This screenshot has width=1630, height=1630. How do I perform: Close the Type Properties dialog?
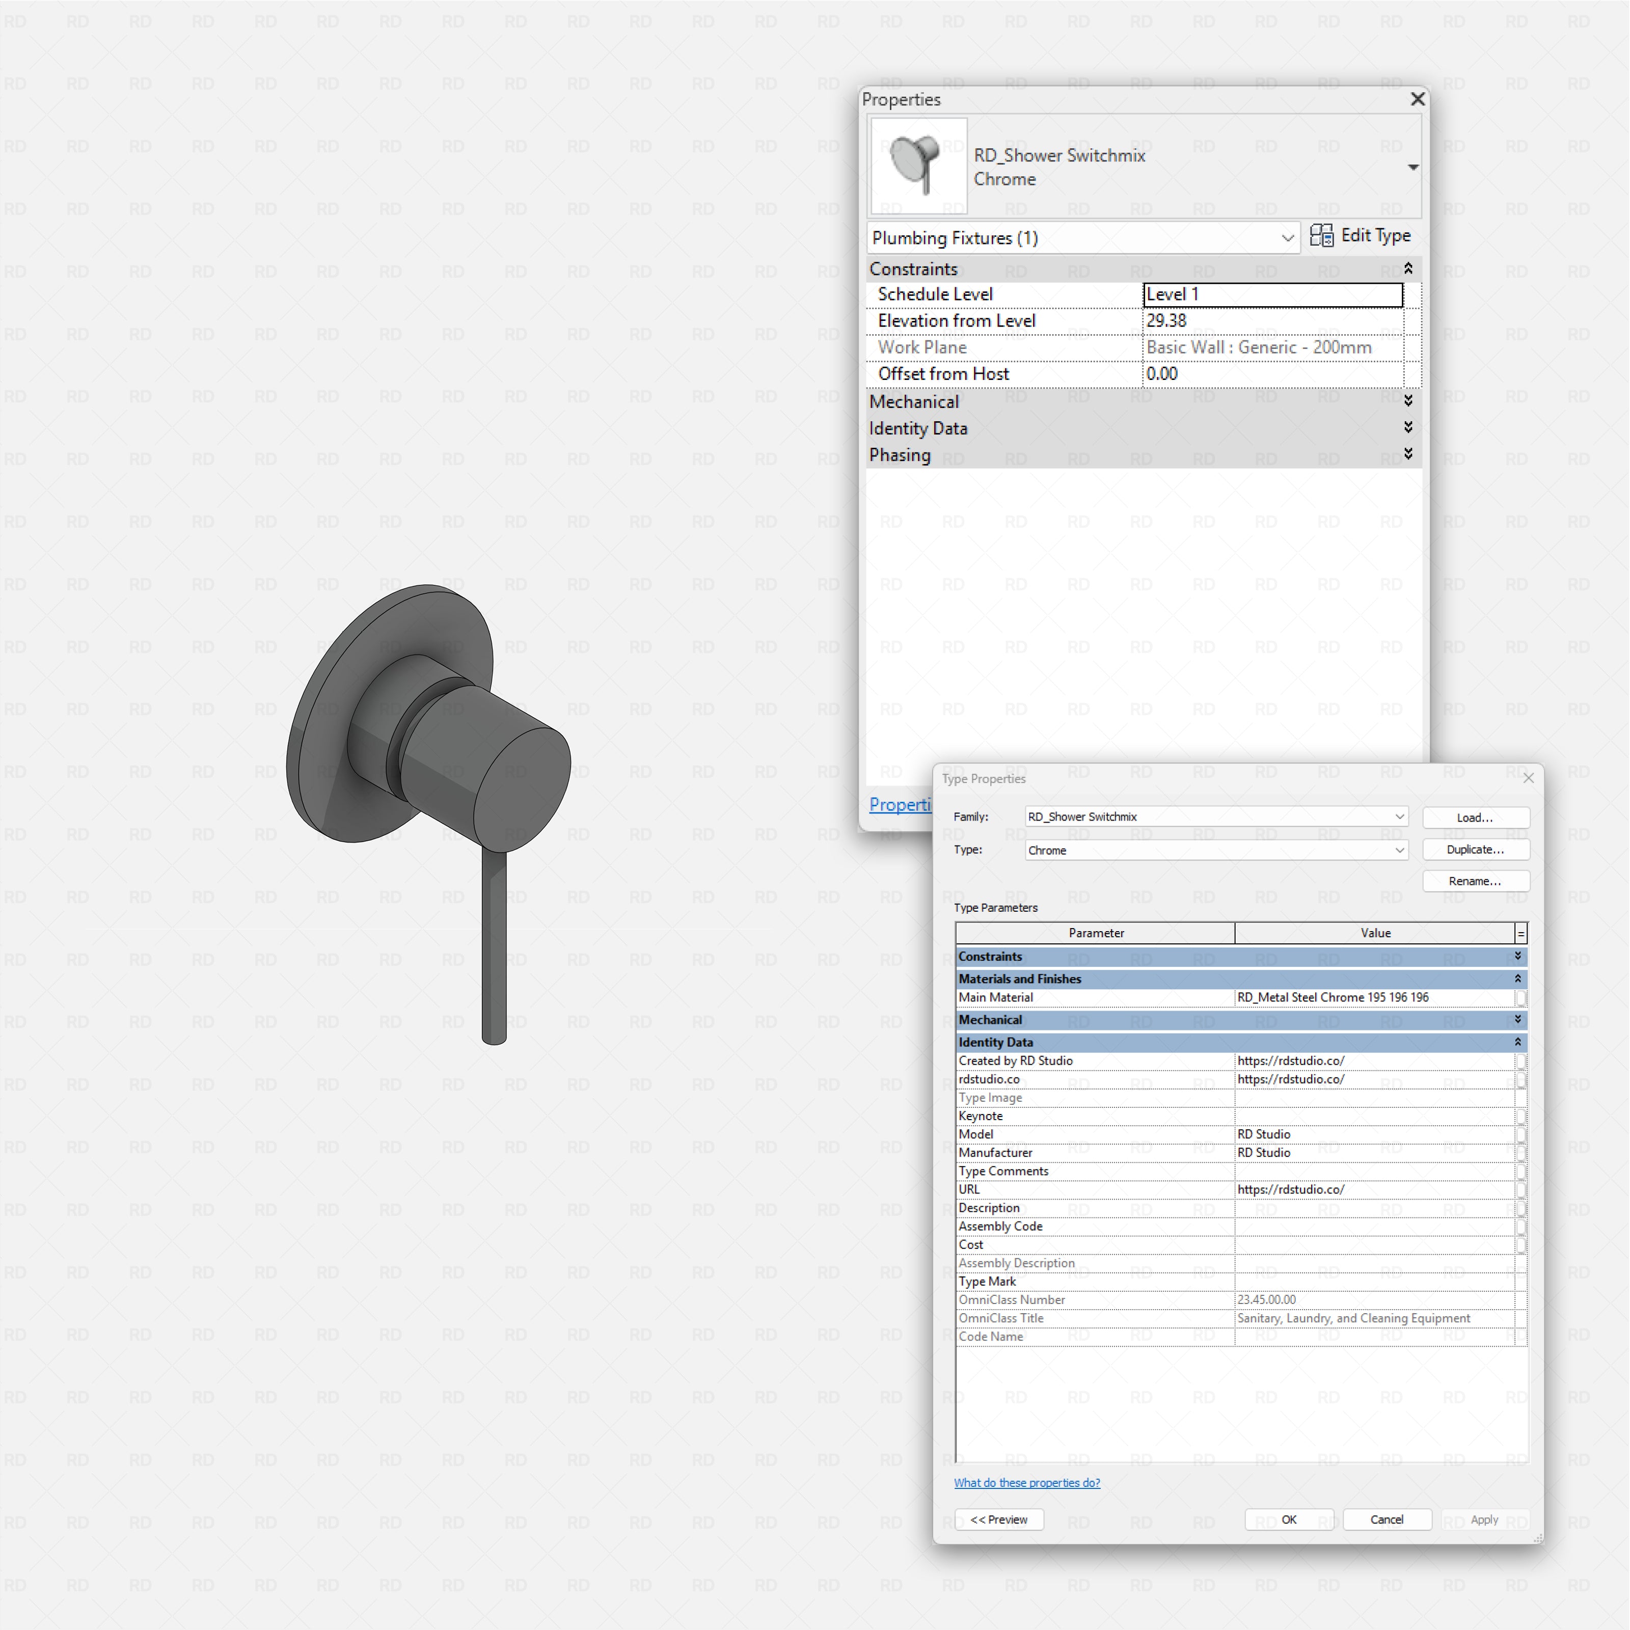tap(1528, 778)
